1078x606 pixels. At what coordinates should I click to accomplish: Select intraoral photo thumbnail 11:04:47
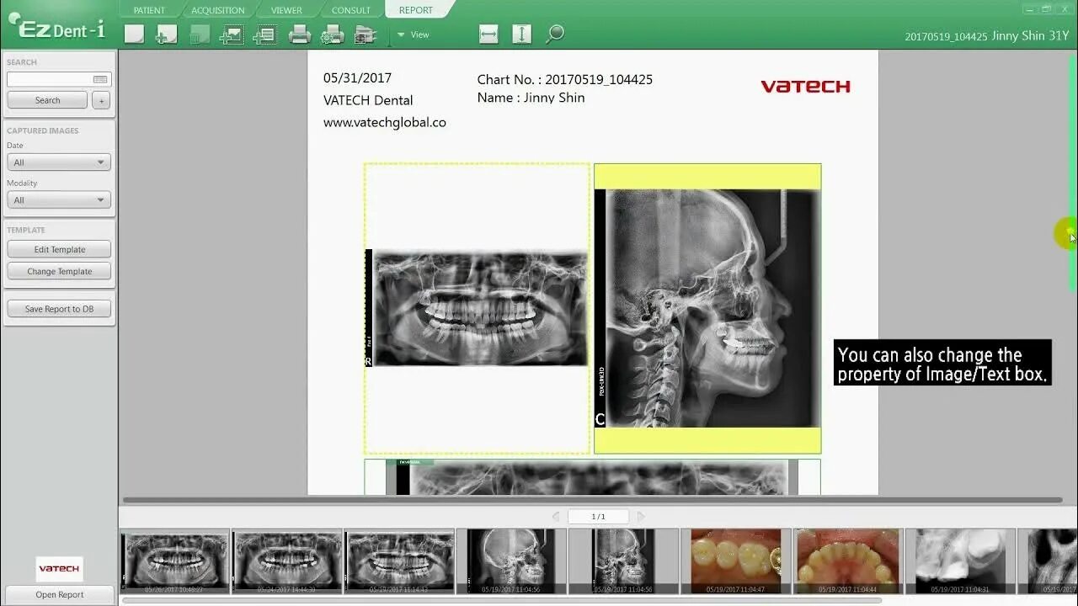pyautogui.click(x=735, y=561)
